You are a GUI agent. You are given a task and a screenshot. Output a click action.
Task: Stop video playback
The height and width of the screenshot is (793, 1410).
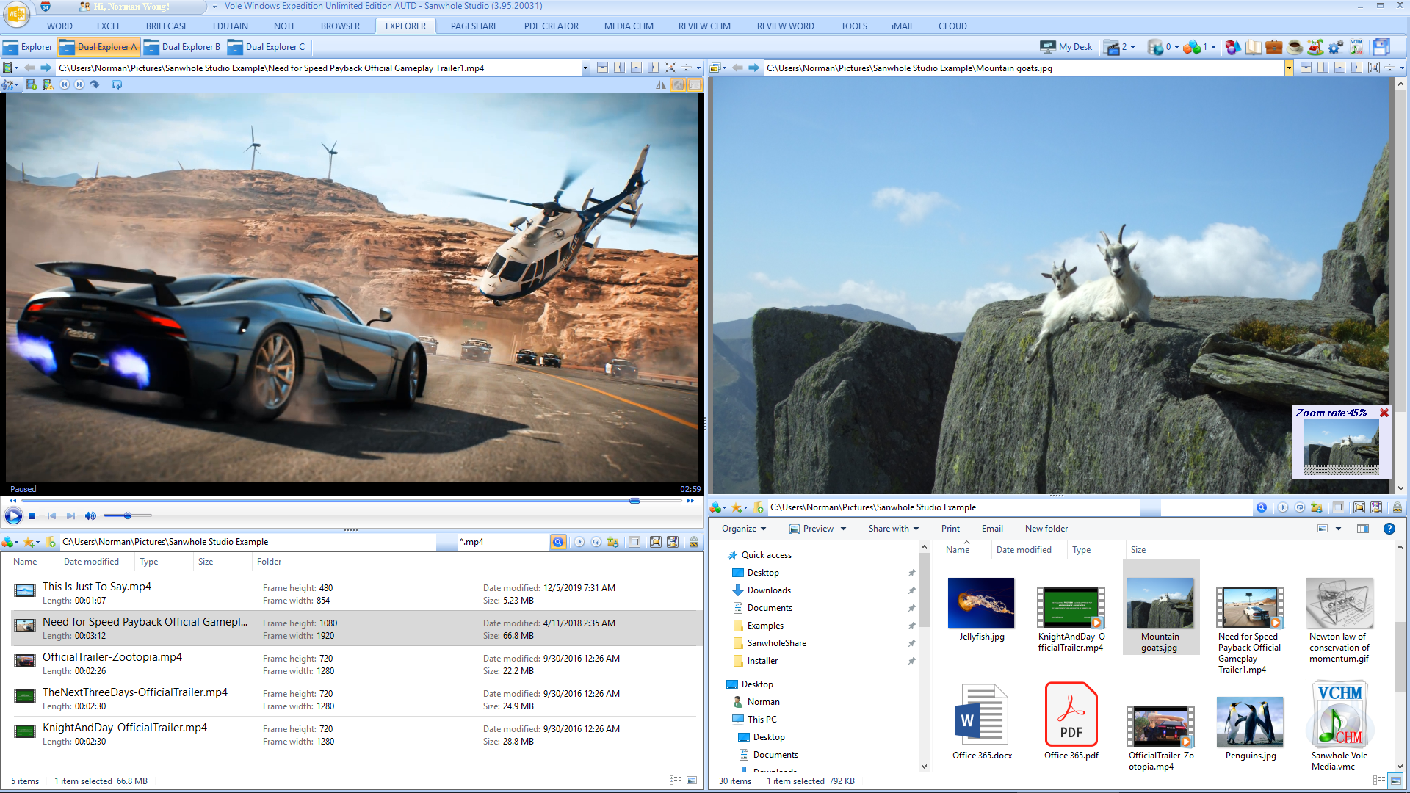coord(32,516)
